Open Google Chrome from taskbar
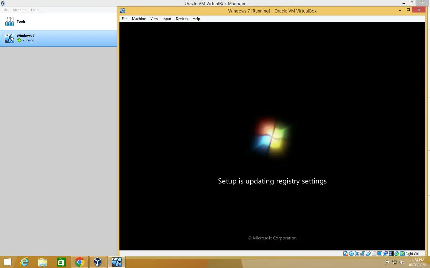The width and height of the screenshot is (430, 268). 79,262
